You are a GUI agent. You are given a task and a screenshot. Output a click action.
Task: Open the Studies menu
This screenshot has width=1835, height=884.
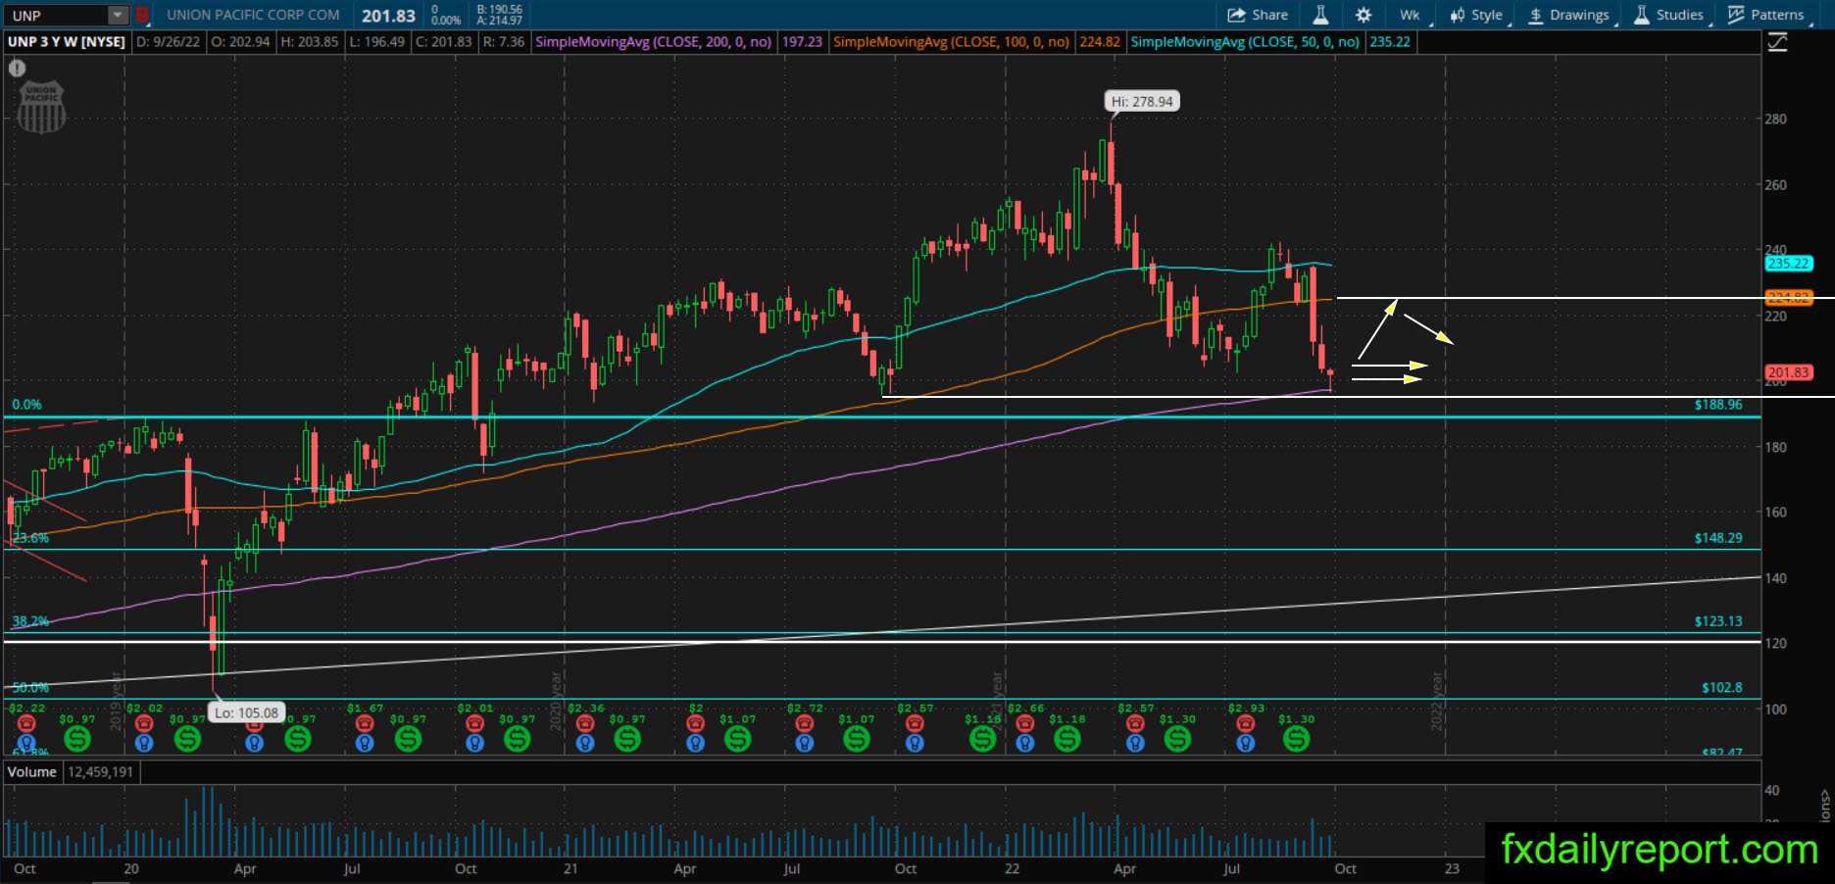coord(1668,15)
